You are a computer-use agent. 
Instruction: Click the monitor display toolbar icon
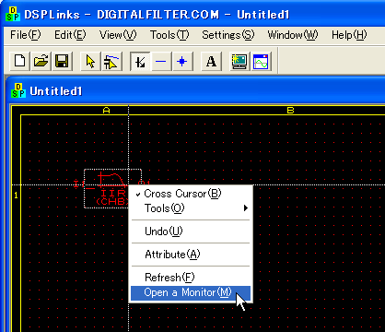pyautogui.click(x=239, y=61)
